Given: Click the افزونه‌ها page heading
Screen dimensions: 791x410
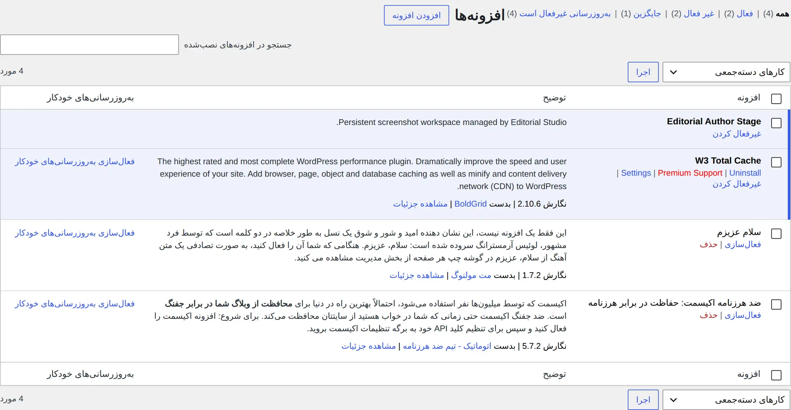Looking at the screenshot, I should (480, 16).
